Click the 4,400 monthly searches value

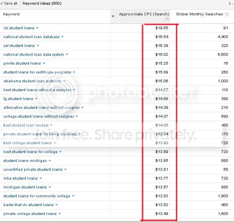[x=222, y=37]
